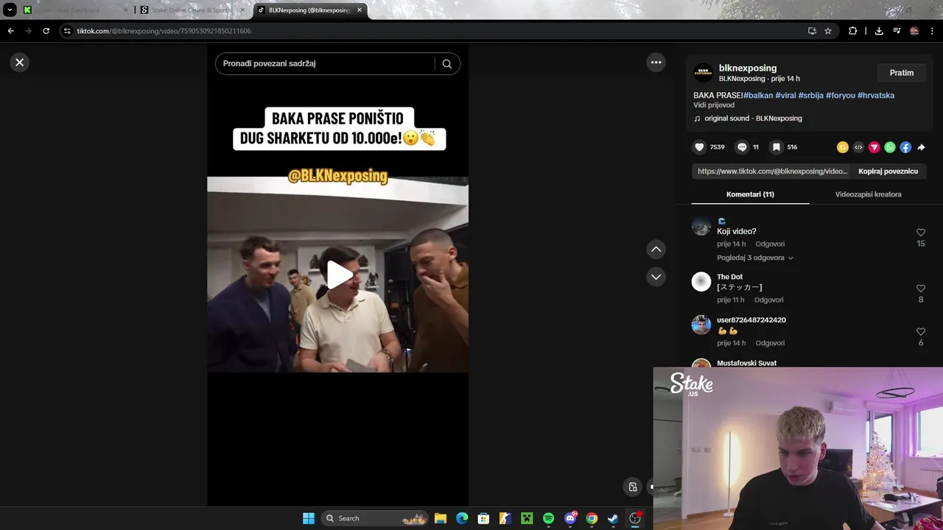Click the tiktok.com address bar URL
The height and width of the screenshot is (530, 943).
pos(164,31)
